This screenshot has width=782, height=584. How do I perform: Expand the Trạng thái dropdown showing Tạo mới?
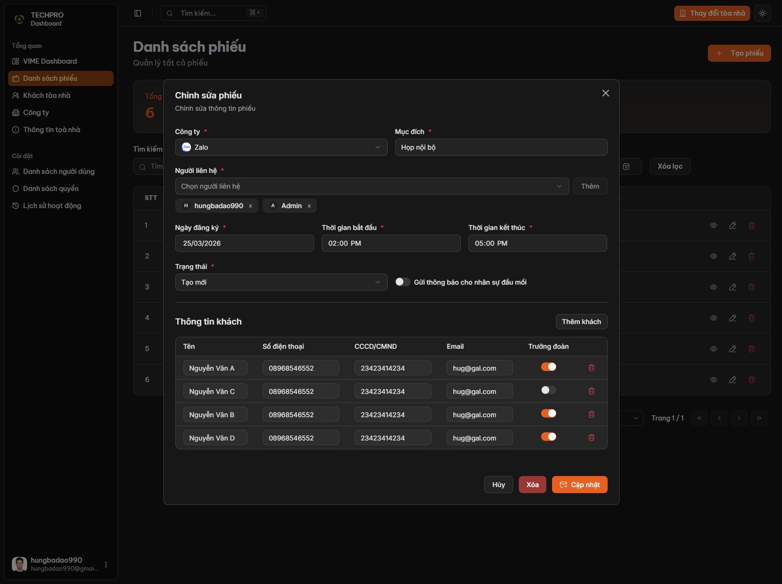click(281, 282)
